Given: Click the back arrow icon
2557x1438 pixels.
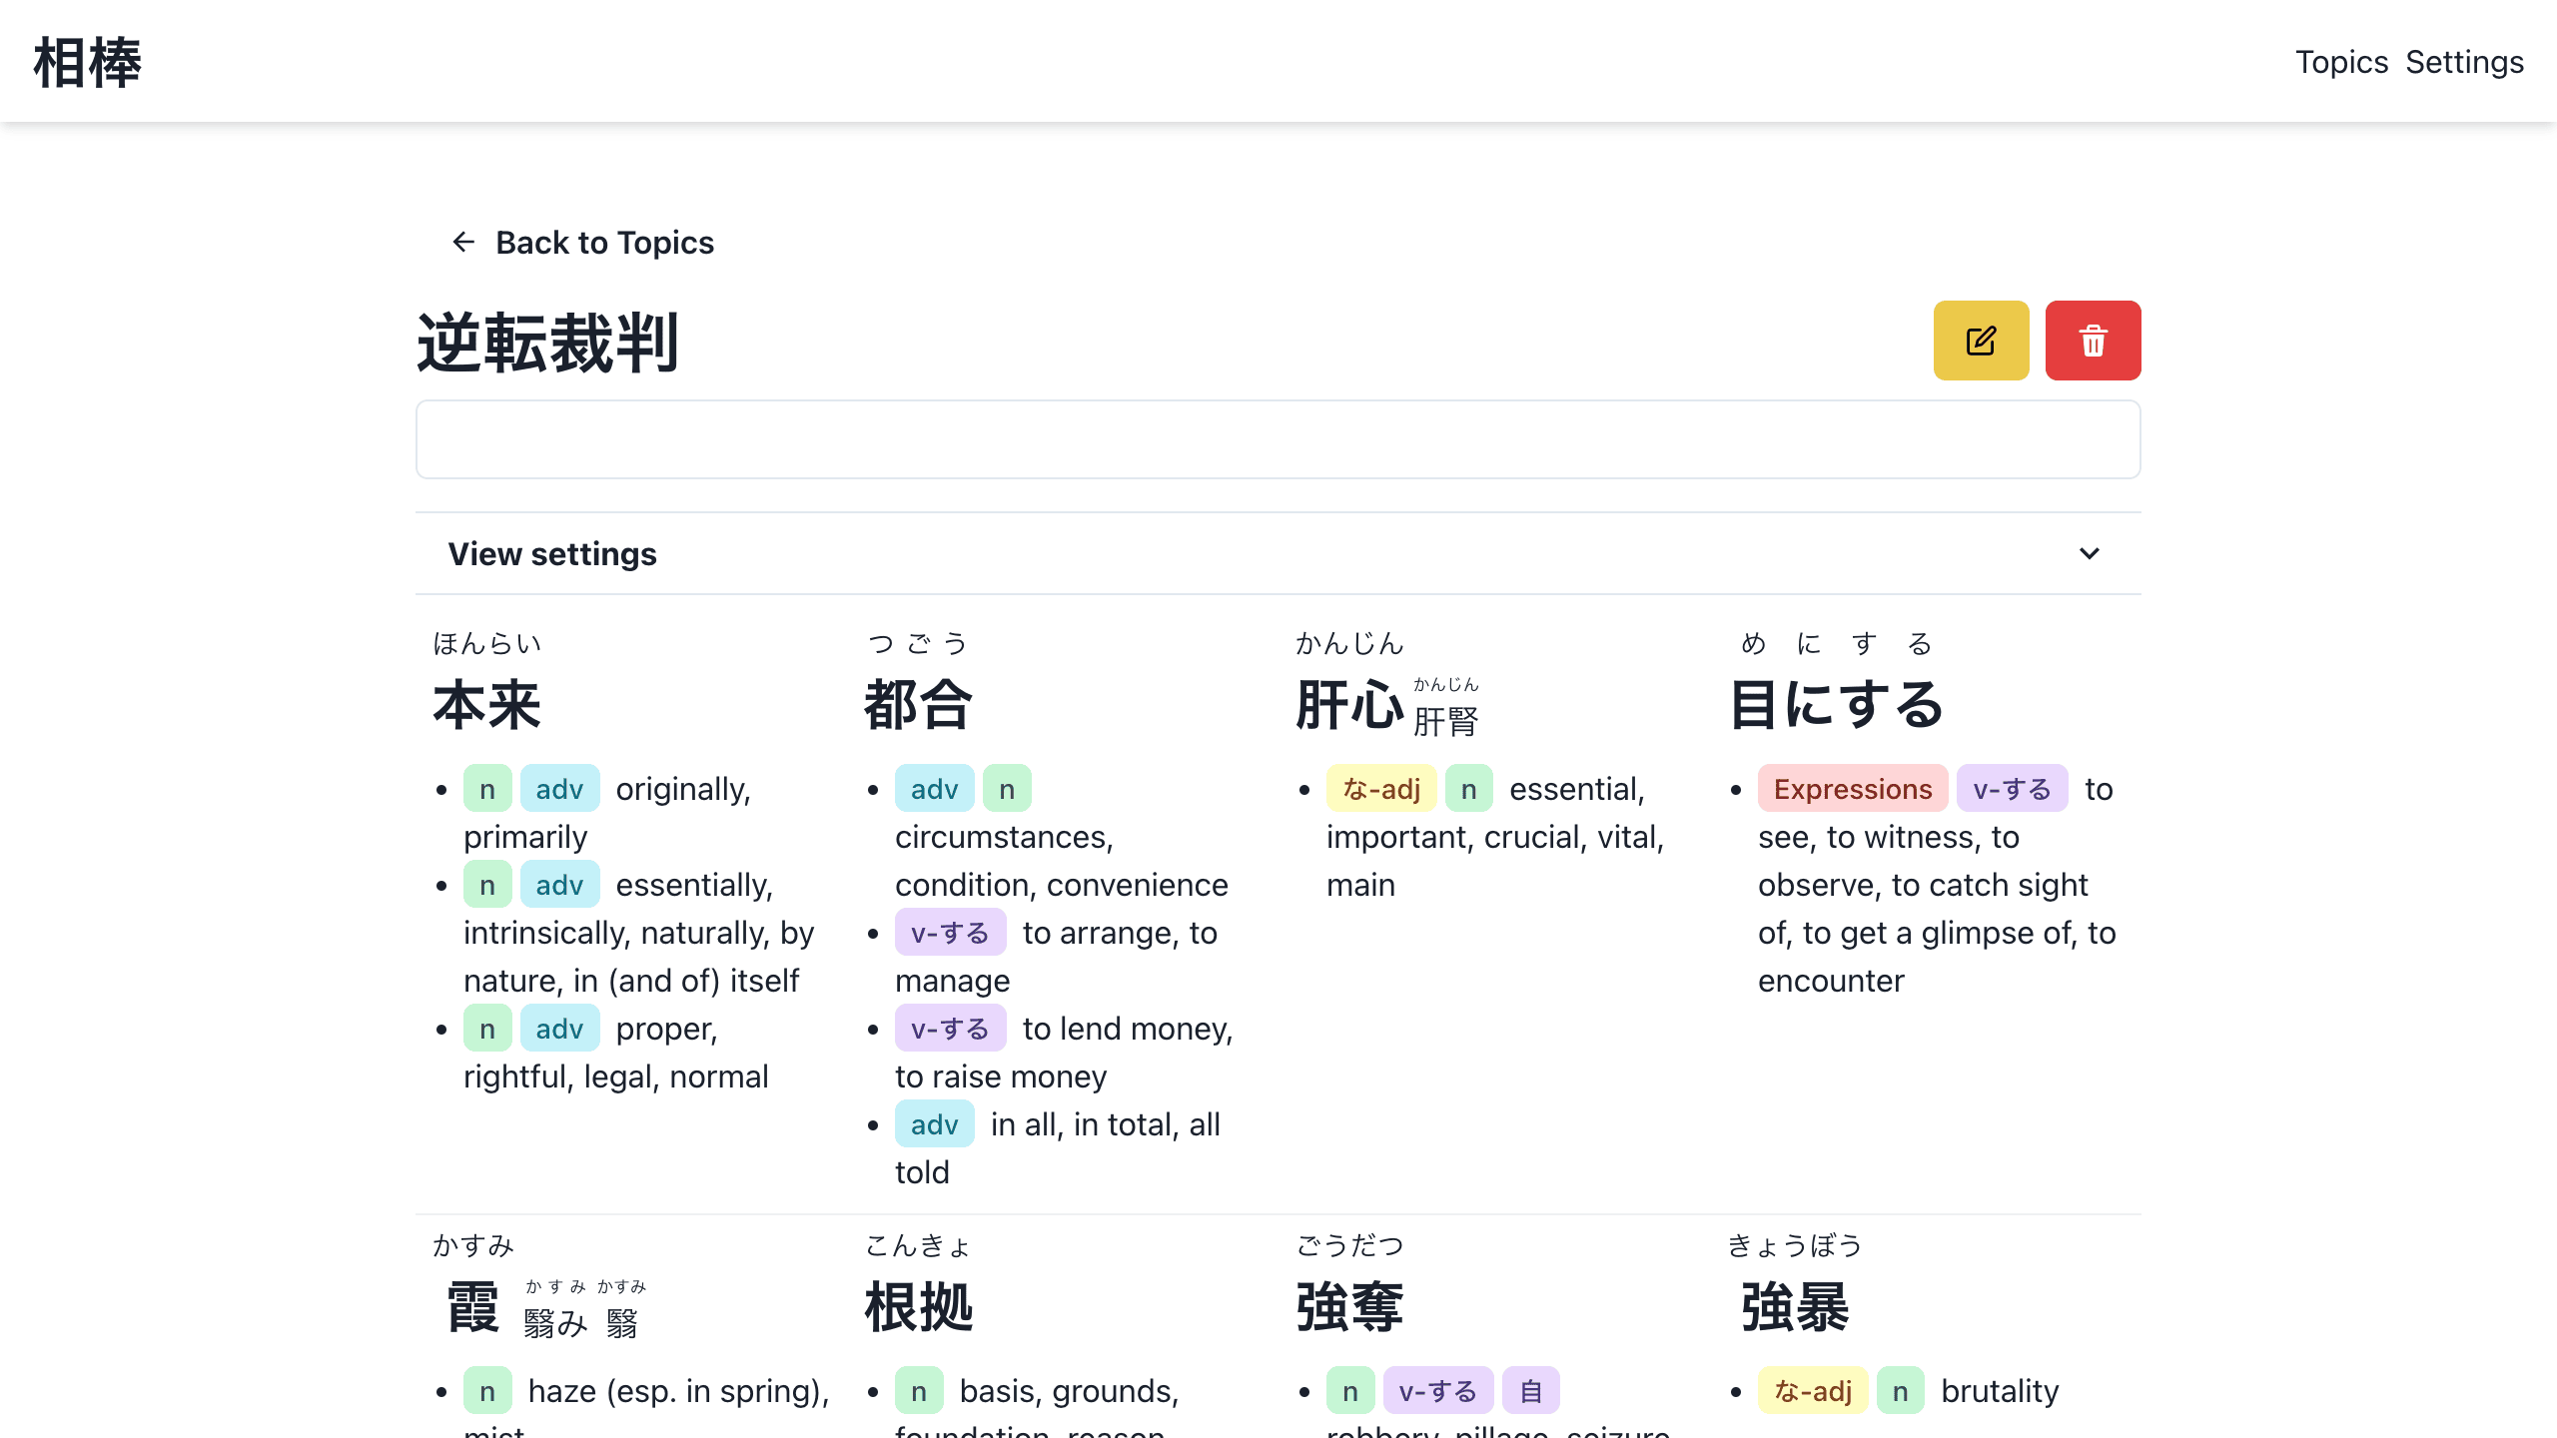Looking at the screenshot, I should click(463, 242).
